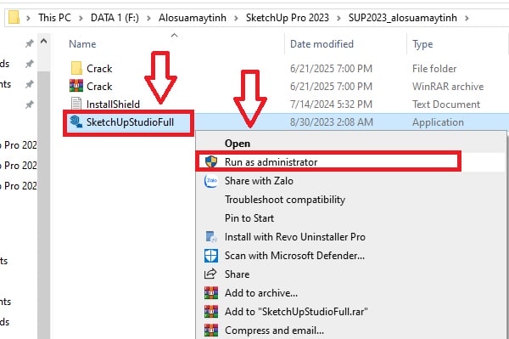Select Troubleshoot compatibility menu entry
Viewport: 509px width, 339px height.
point(285,200)
